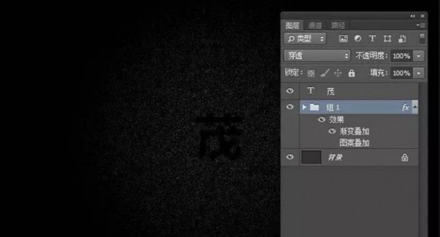
Task: Click the folder icon of 组 1
Action: pyautogui.click(x=315, y=107)
